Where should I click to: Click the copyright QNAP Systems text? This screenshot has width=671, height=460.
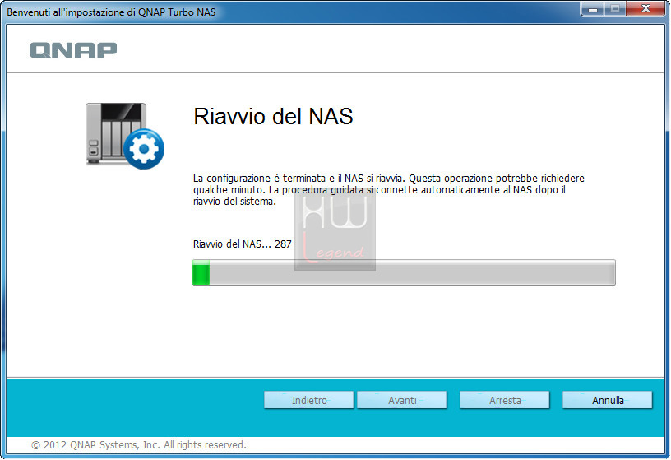pos(139,445)
